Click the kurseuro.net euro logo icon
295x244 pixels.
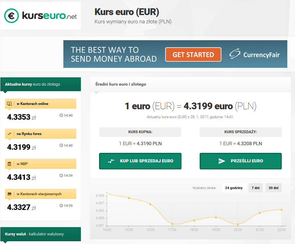pos(11,16)
